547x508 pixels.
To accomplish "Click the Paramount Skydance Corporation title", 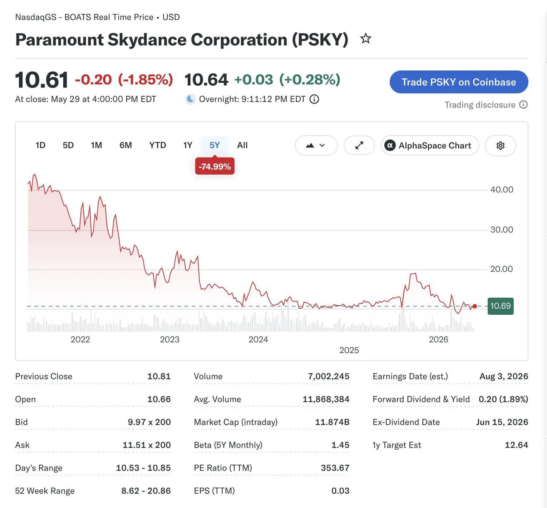I will tap(182, 39).
